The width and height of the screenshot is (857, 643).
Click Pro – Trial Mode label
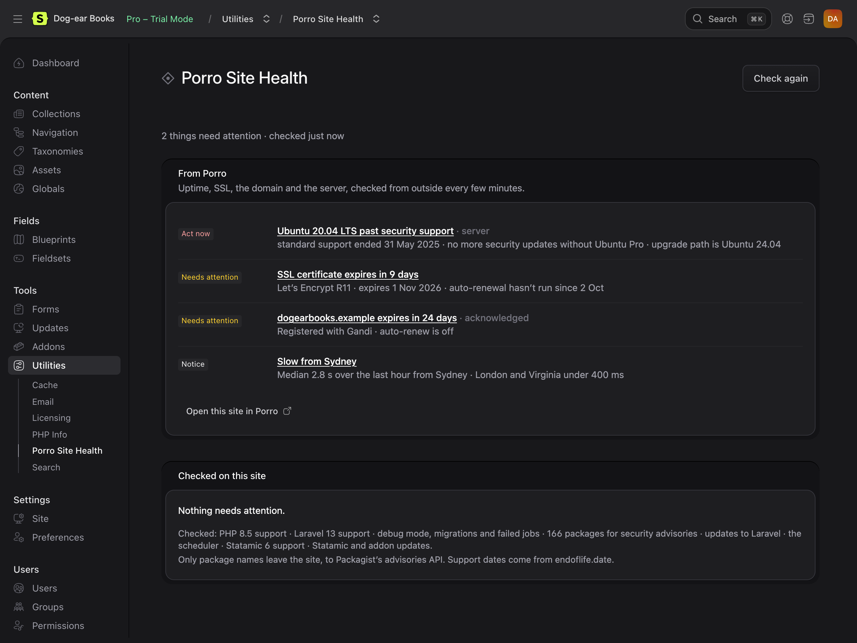(x=160, y=19)
